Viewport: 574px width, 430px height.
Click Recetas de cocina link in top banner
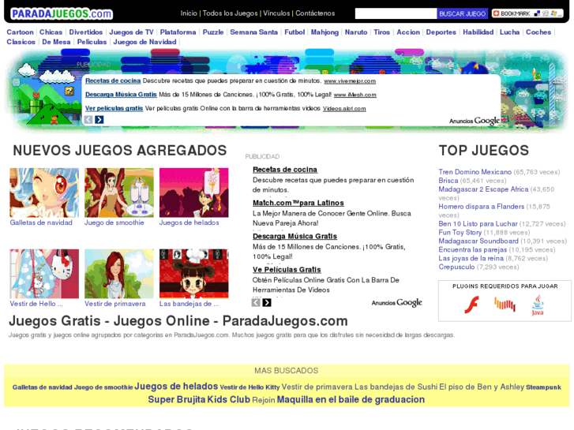[x=113, y=81]
